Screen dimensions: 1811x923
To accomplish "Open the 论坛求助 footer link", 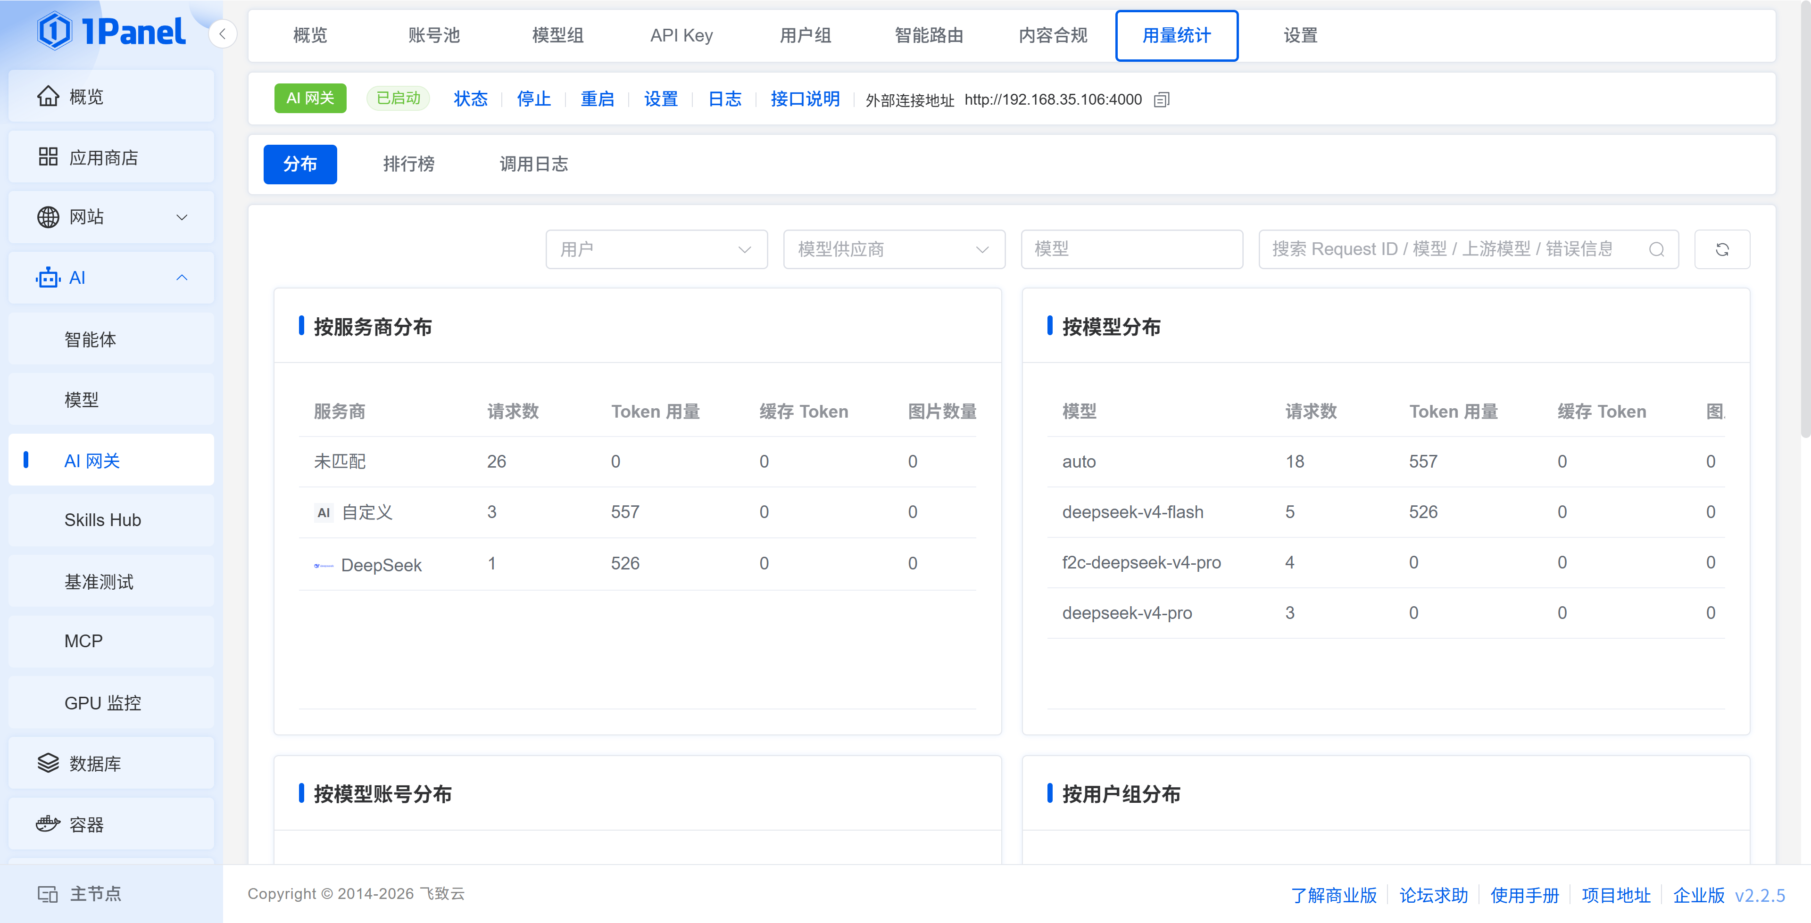I will (1434, 895).
